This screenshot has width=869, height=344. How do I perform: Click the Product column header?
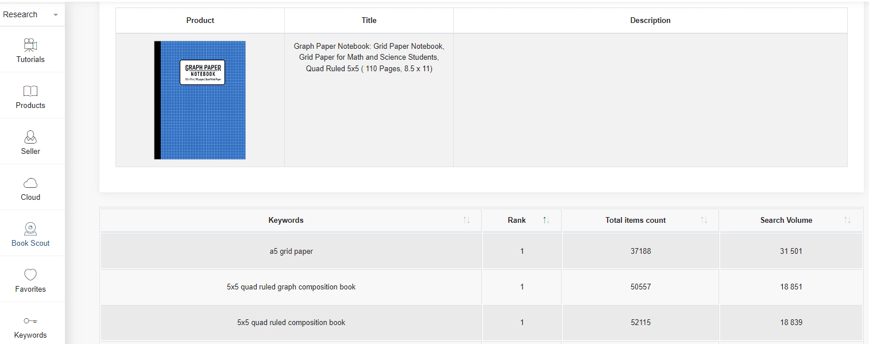point(200,20)
